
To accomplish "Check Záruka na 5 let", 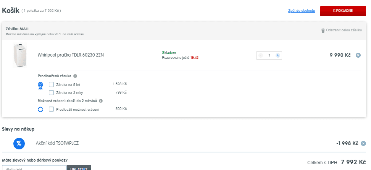I will tap(52, 84).
